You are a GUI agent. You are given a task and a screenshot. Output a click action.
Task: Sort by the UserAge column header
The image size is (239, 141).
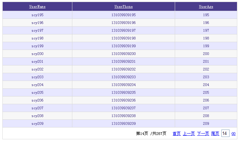coord(206,6)
